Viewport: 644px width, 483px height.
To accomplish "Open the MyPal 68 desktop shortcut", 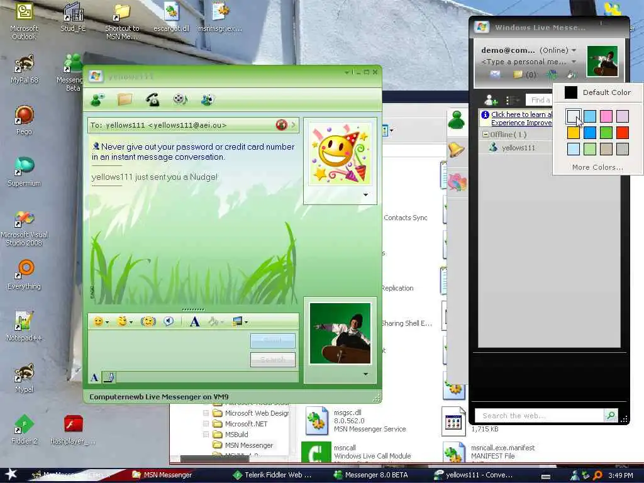I will (24, 69).
